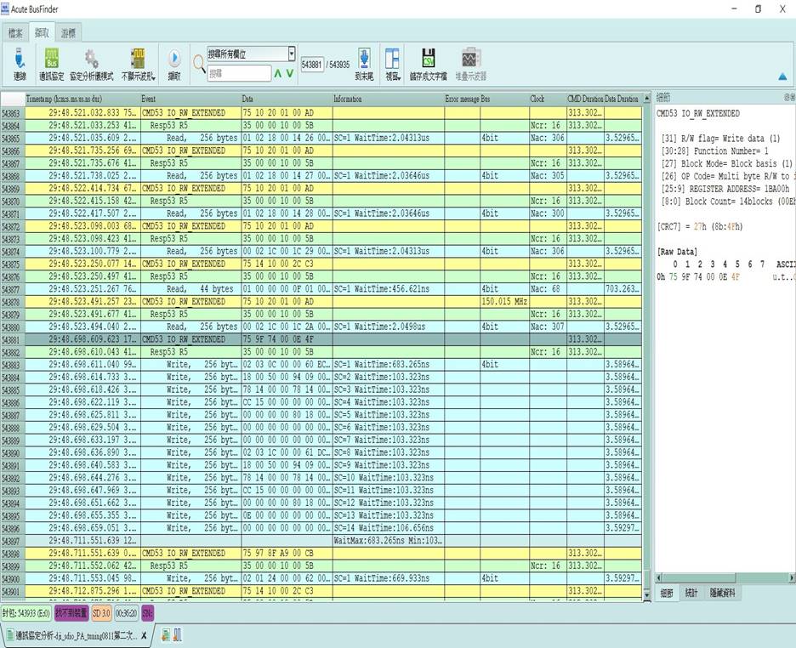Jump to end with the 到末尾 icon
The height and width of the screenshot is (648, 796).
[x=364, y=59]
